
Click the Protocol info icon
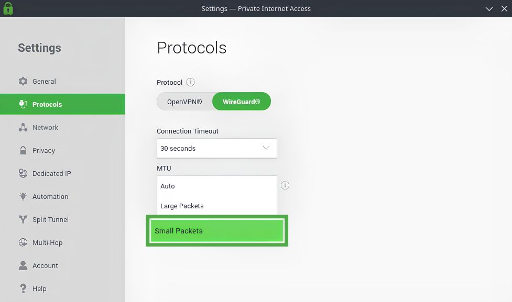pyautogui.click(x=190, y=82)
